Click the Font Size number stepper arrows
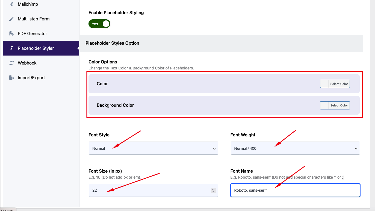 (213, 190)
